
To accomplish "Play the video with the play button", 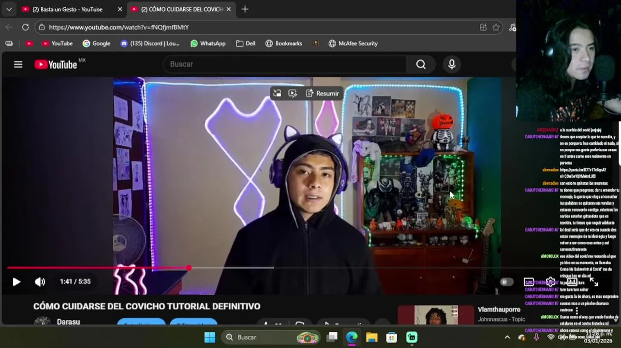I will (16, 282).
